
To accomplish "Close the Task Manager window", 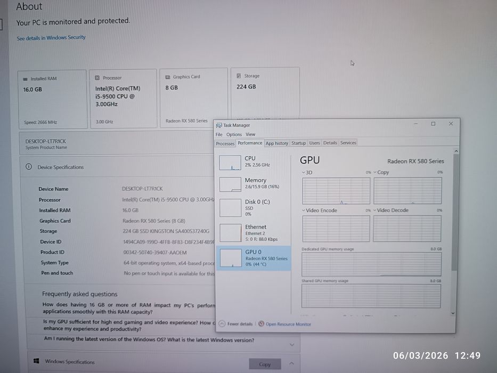I will pyautogui.click(x=451, y=124).
